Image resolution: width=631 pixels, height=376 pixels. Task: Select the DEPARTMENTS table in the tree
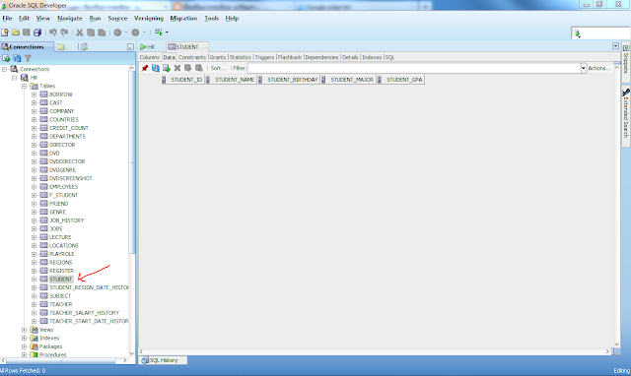click(67, 137)
